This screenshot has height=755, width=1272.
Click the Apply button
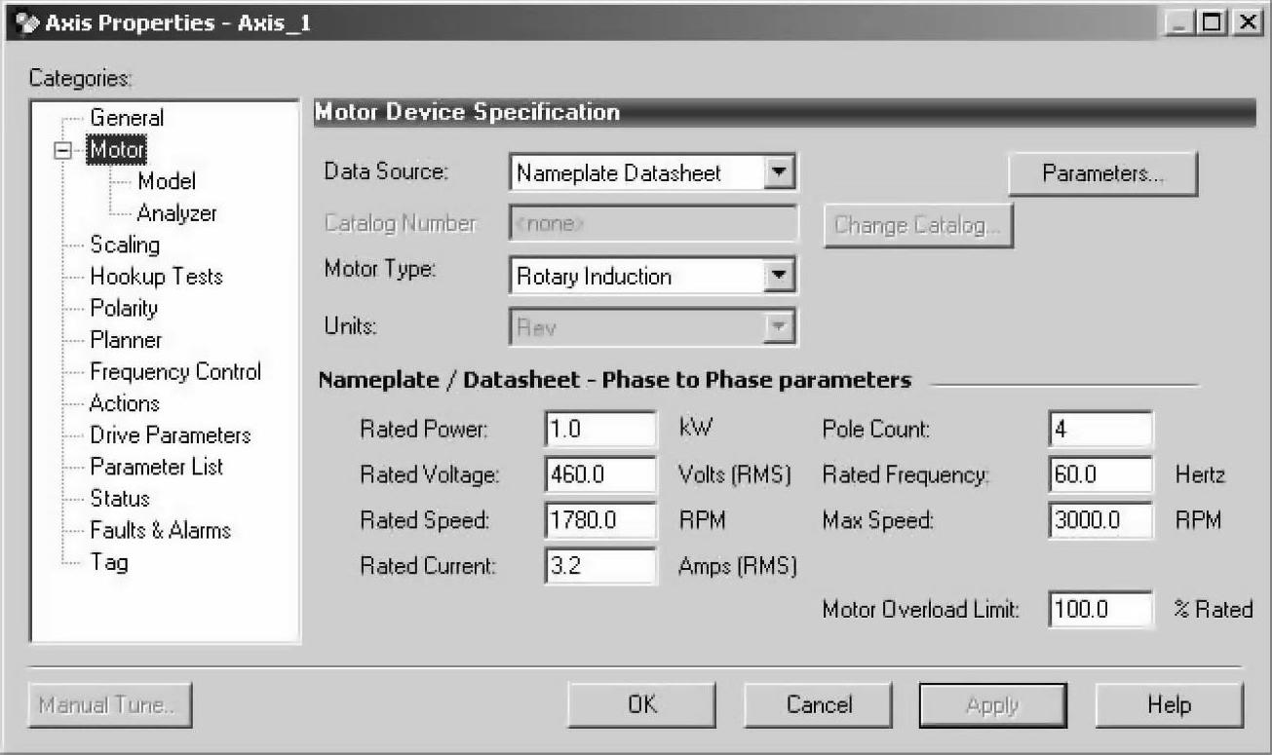click(x=993, y=704)
